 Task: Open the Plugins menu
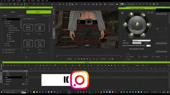point(38,1)
